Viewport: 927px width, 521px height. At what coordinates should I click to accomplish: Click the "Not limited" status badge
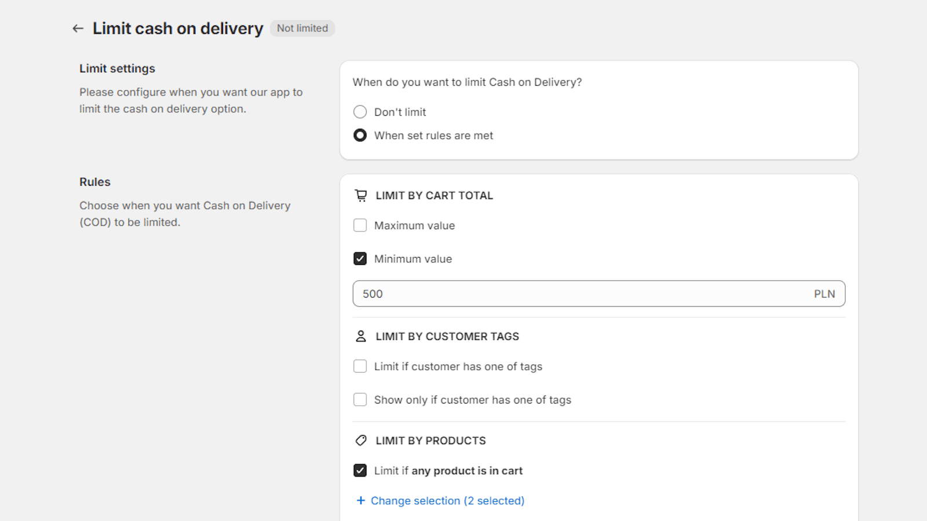(302, 28)
